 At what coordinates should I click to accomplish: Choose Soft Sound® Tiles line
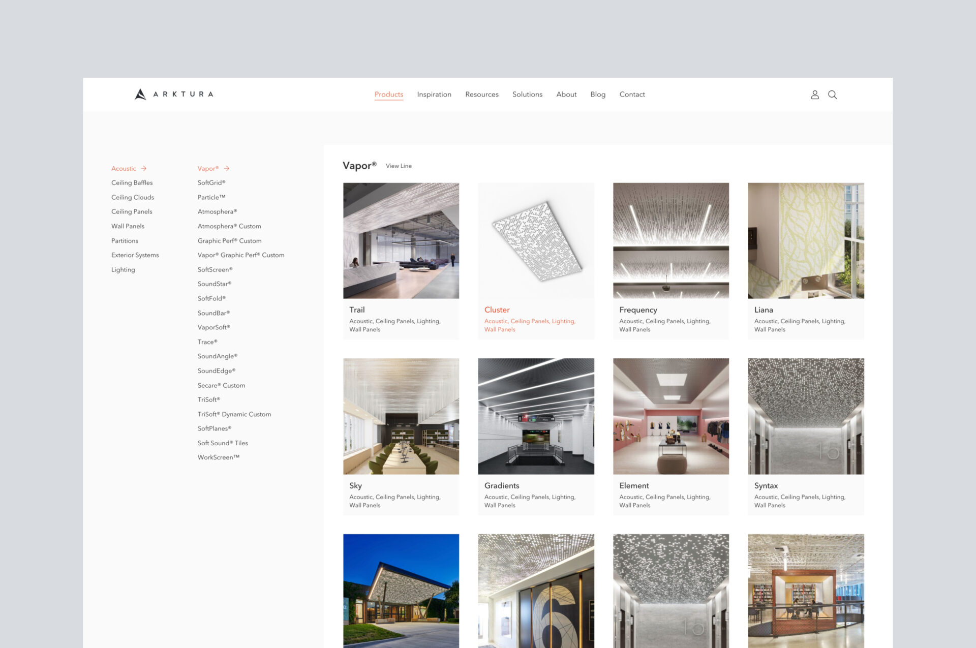pyautogui.click(x=223, y=444)
